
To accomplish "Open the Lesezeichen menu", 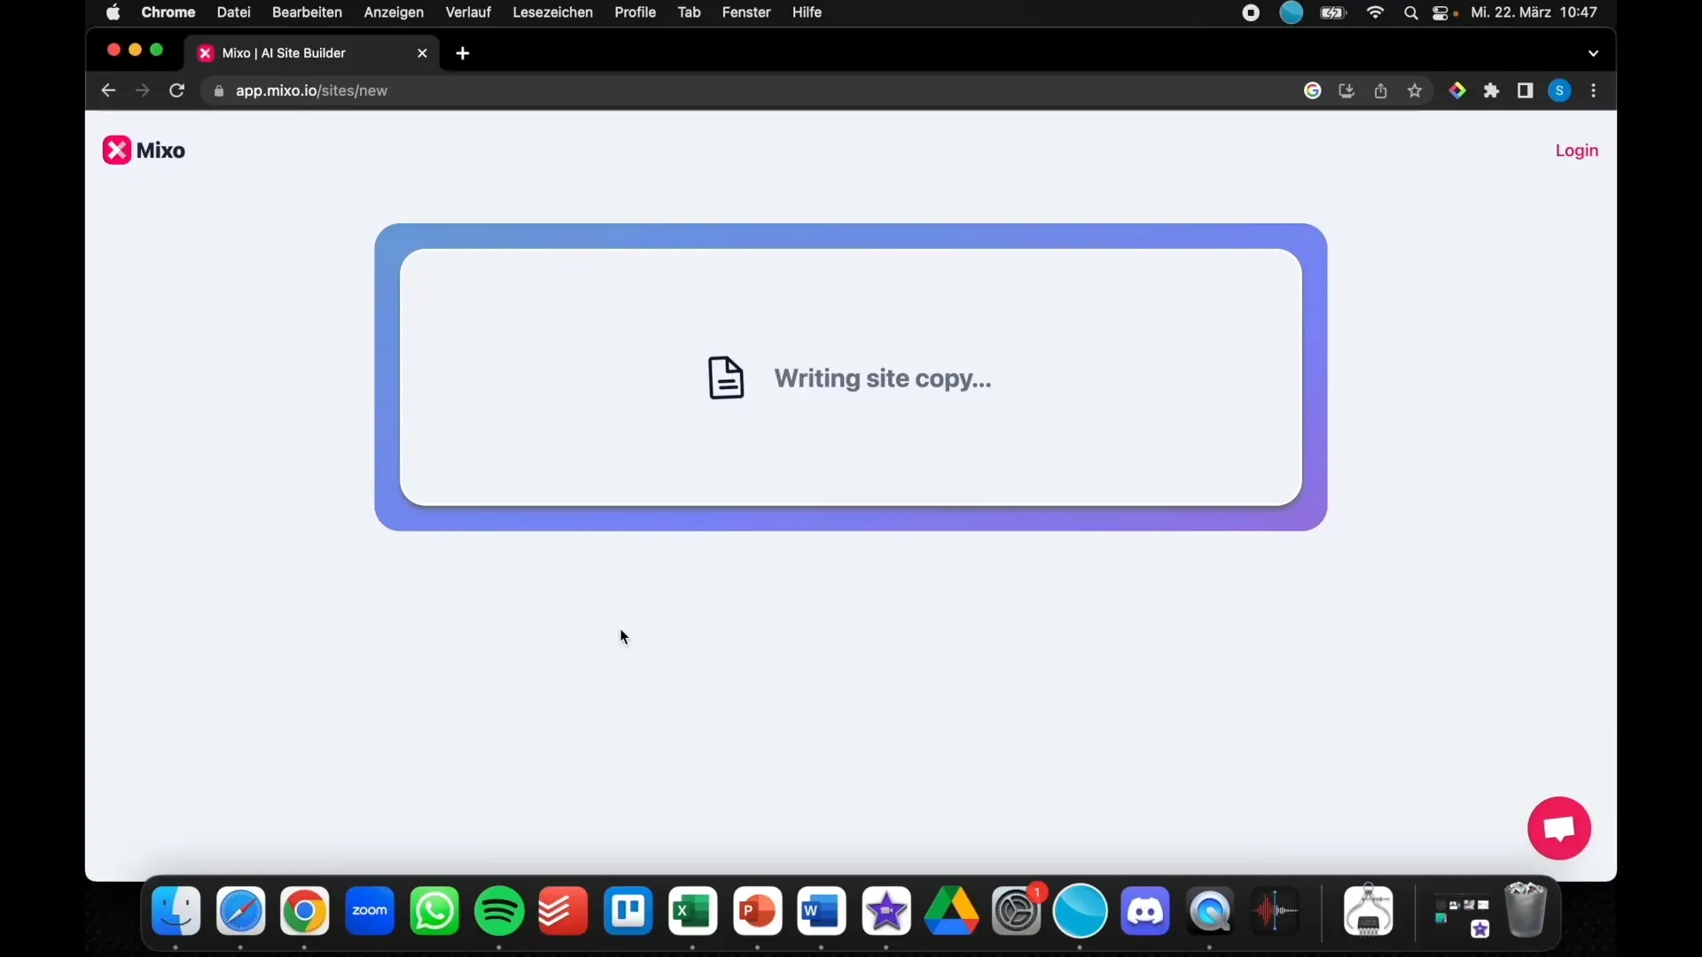I will (x=552, y=12).
